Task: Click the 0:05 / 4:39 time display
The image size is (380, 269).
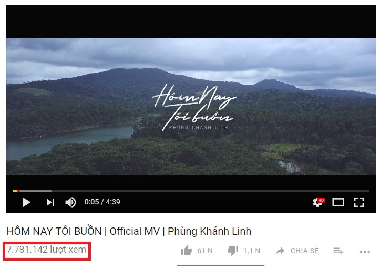Action: tap(102, 202)
